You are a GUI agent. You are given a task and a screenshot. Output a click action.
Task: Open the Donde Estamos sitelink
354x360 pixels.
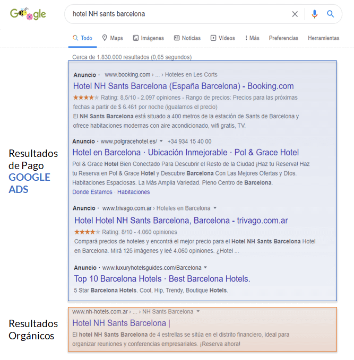coord(92,192)
